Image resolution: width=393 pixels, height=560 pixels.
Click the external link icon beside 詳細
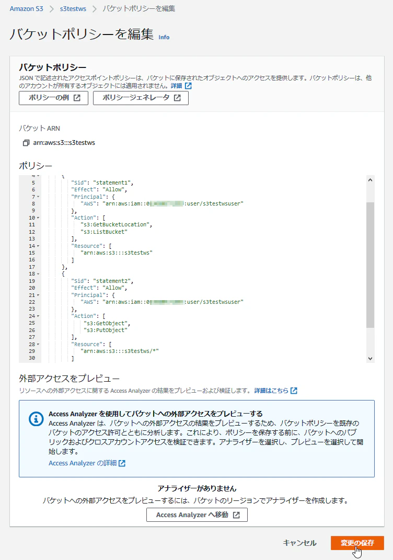tap(188, 86)
